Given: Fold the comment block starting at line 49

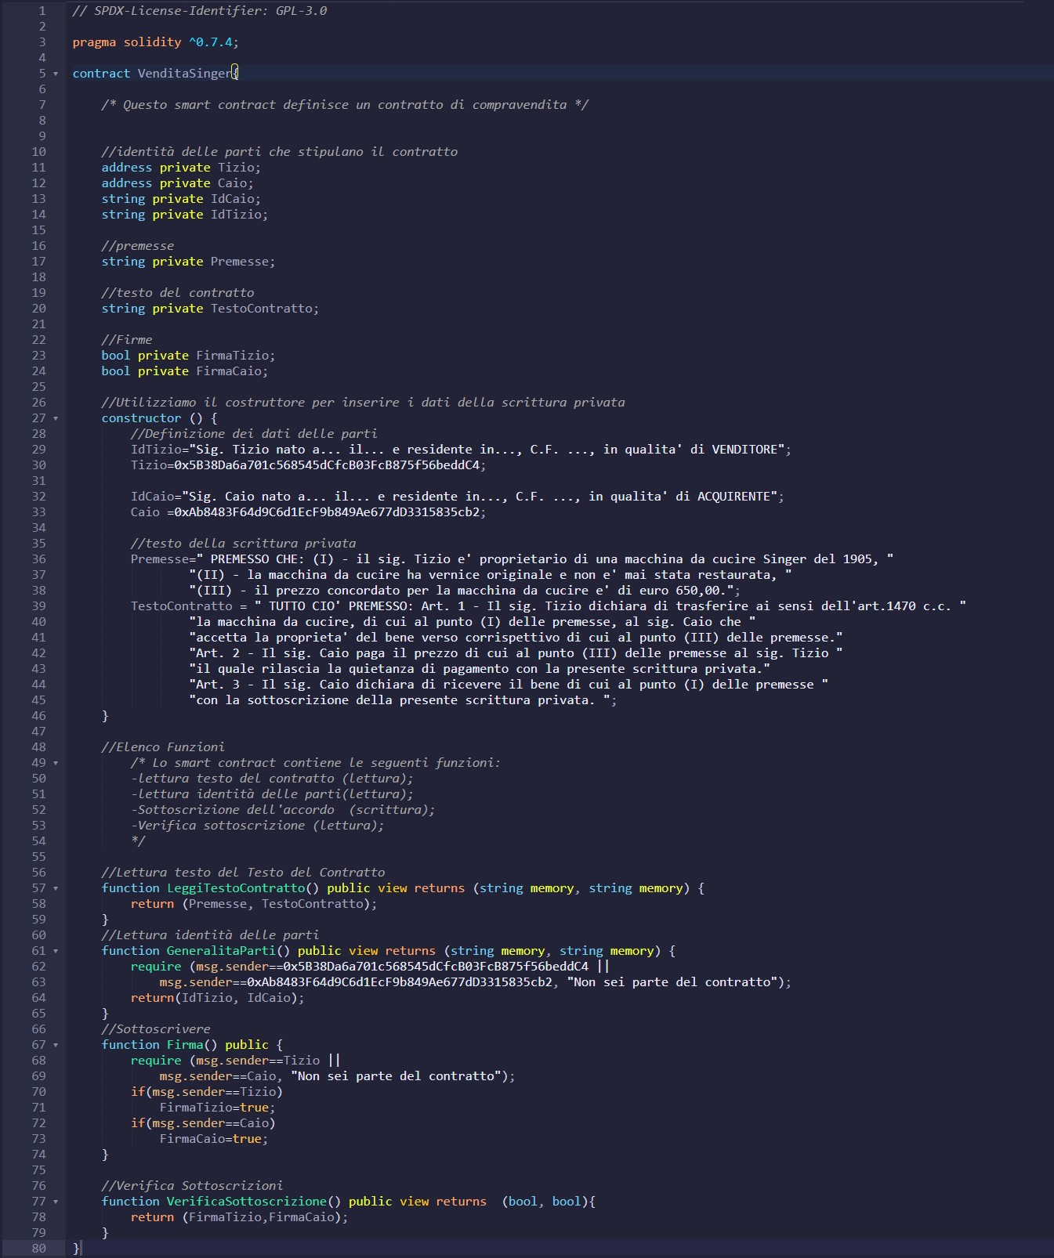Looking at the screenshot, I should click(x=56, y=763).
